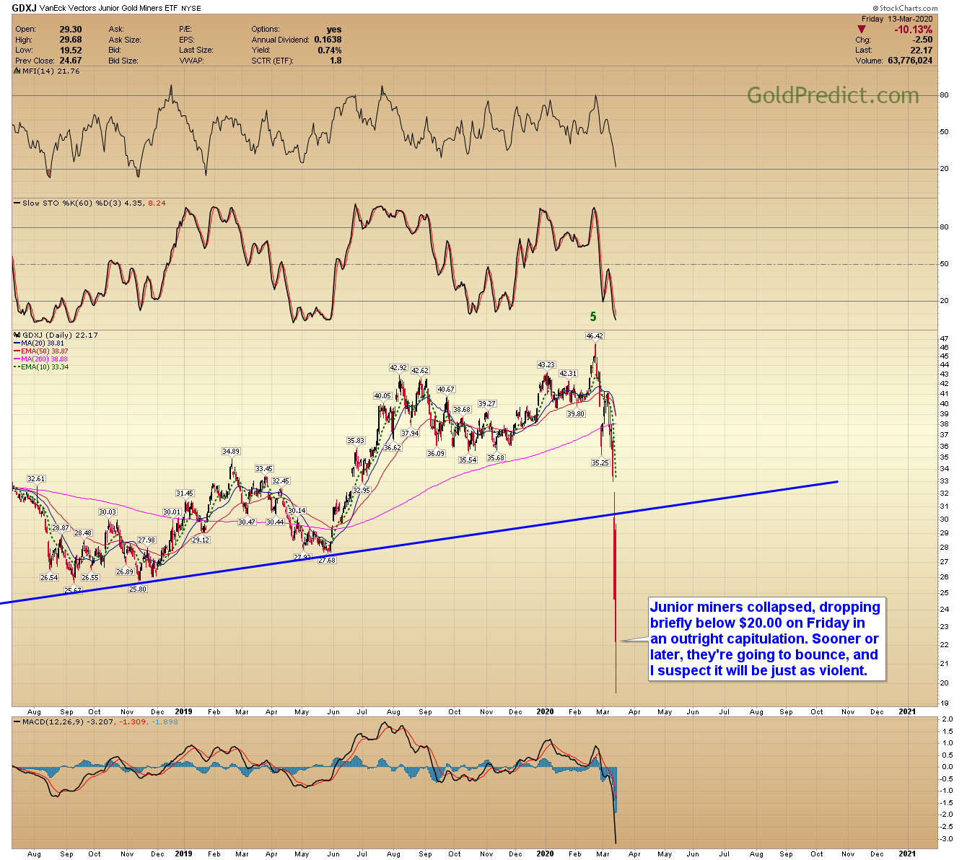Image resolution: width=967 pixels, height=860 pixels.
Task: Click the 29.12 price label
Action: tap(201, 540)
